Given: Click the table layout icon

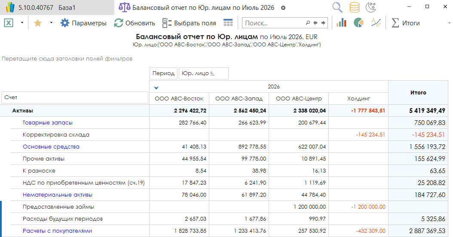Looking at the screenshot, I should click(x=228, y=23).
